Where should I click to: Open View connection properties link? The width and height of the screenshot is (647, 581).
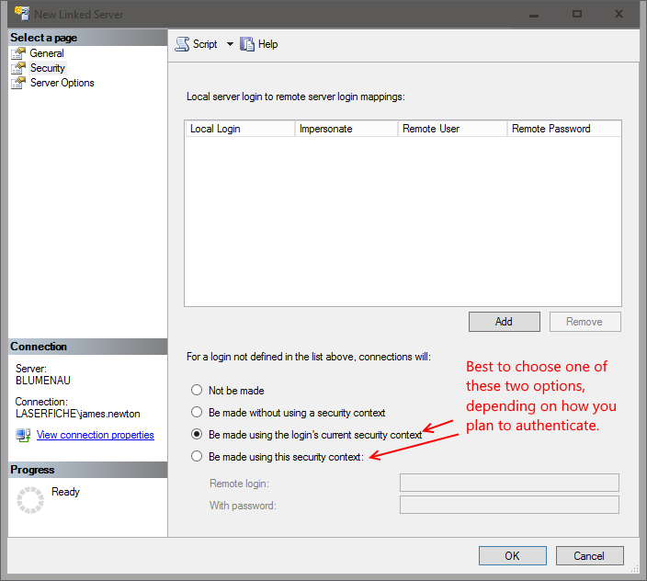pos(96,435)
